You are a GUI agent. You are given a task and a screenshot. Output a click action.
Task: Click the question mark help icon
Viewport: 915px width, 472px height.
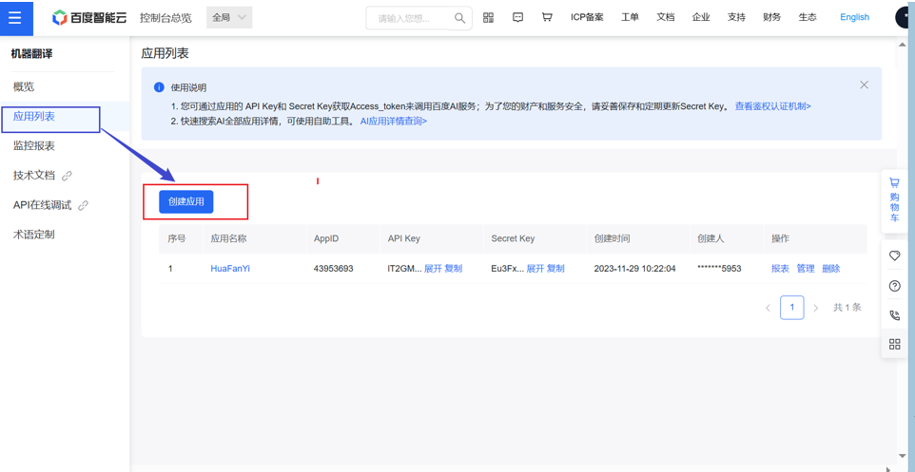point(894,286)
